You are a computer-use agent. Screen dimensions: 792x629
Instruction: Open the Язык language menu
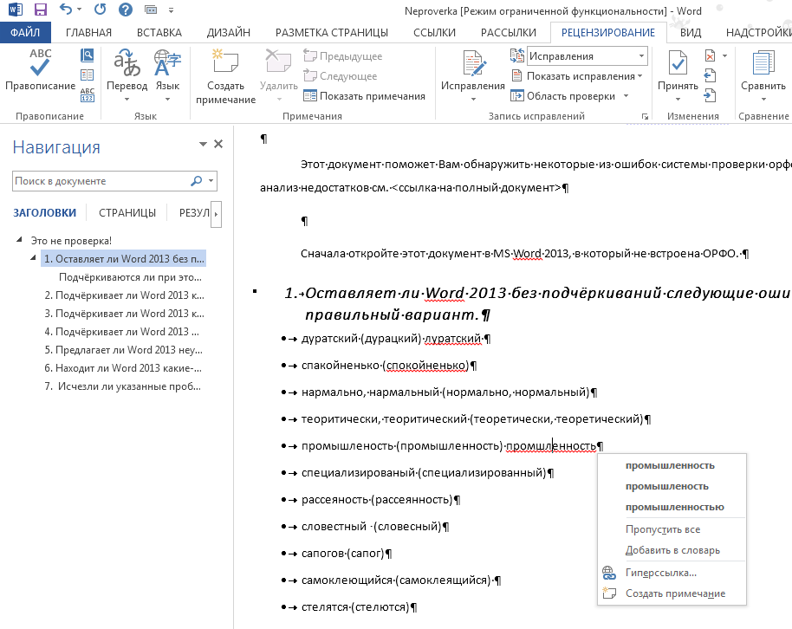(167, 75)
